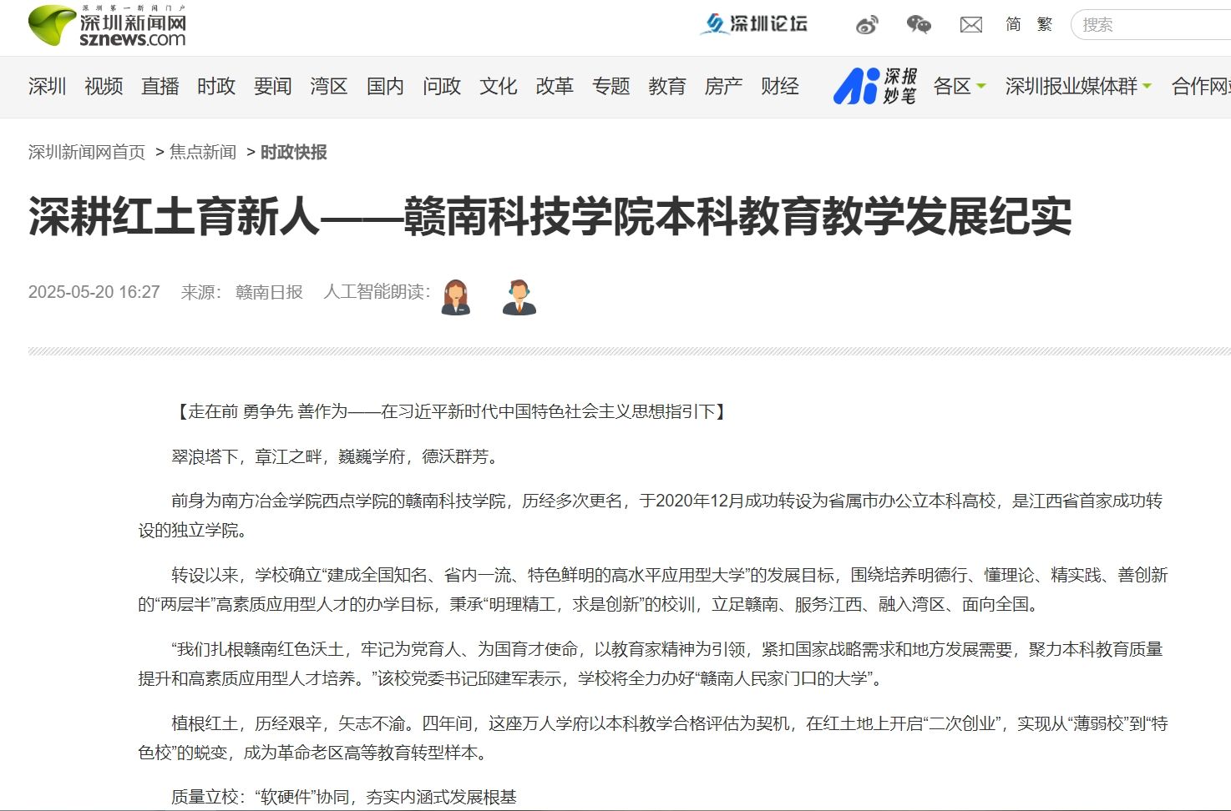Viewport: 1231px width, 811px height.
Task: Click the 深报妙笔 AI logo
Action: pos(875,86)
